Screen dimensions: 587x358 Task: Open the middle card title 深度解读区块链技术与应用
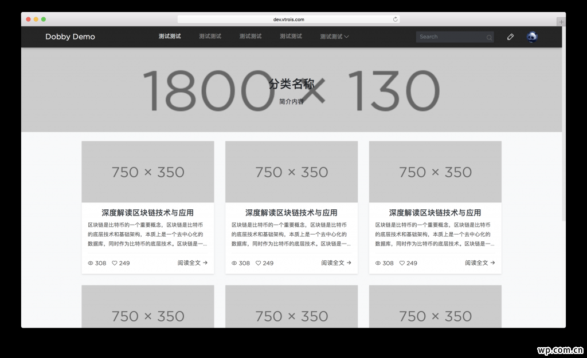pos(292,213)
